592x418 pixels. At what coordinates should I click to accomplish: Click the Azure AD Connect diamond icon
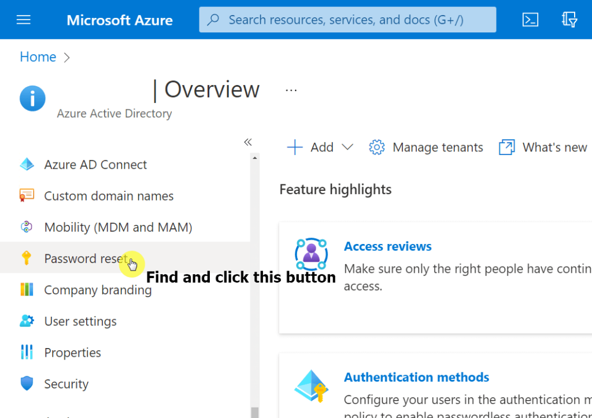pos(27,164)
